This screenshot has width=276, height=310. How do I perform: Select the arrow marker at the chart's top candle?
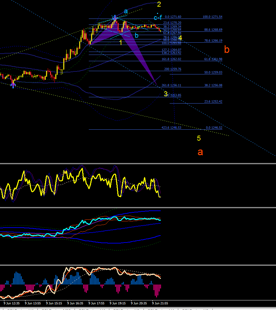point(115,18)
